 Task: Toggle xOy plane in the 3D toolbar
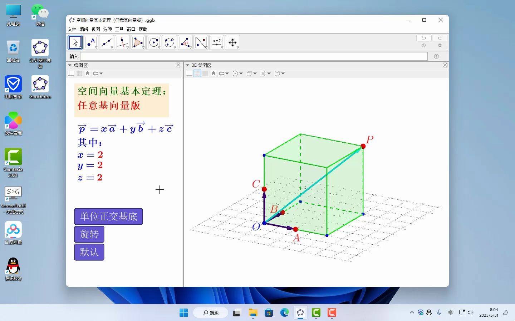(205, 73)
